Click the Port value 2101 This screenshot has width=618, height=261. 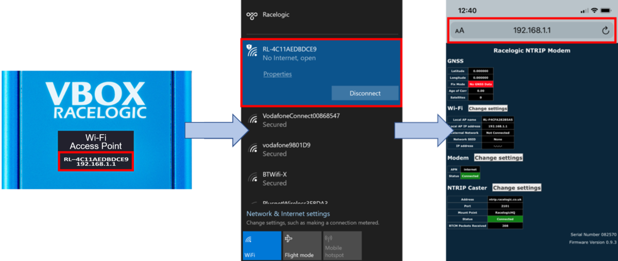pos(505,205)
